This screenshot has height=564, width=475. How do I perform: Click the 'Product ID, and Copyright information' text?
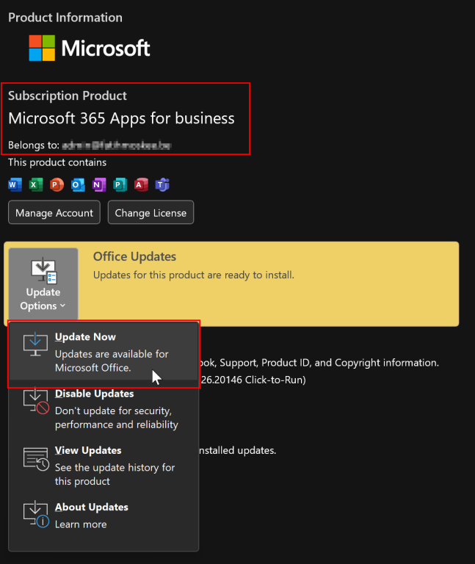tap(350, 363)
